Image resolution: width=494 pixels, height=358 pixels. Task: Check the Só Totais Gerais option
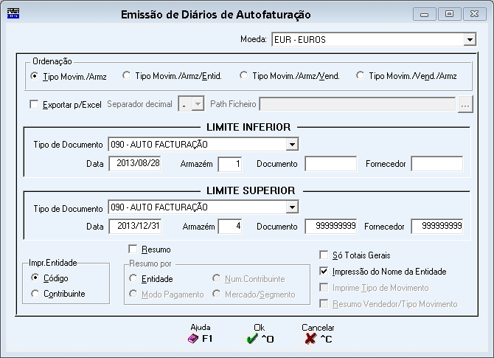324,255
